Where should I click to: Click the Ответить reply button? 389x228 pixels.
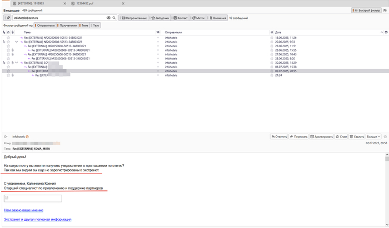pyautogui.click(x=280, y=136)
